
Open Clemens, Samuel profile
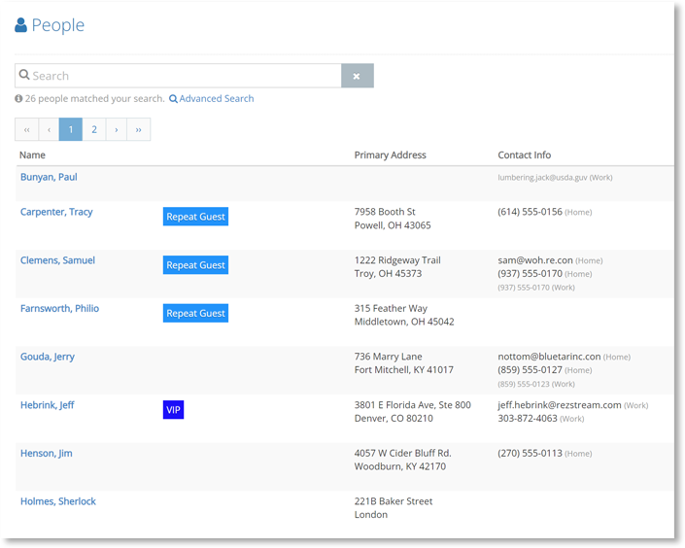[57, 260]
